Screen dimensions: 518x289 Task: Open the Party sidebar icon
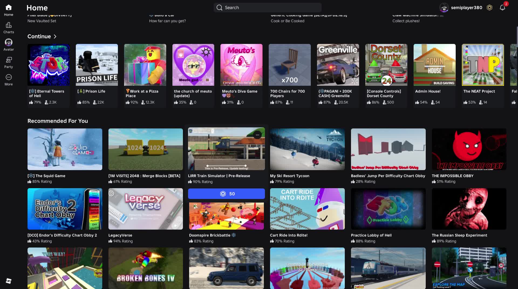tap(9, 60)
